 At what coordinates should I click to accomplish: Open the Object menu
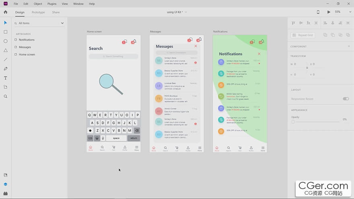click(38, 4)
